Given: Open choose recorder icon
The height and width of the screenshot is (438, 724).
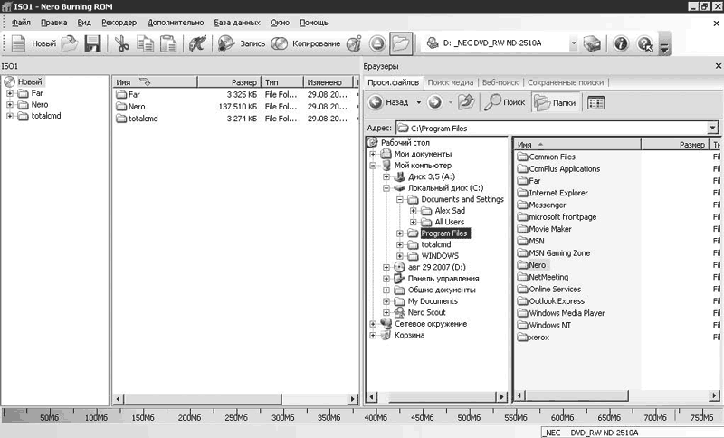Looking at the screenshot, I should tap(592, 43).
